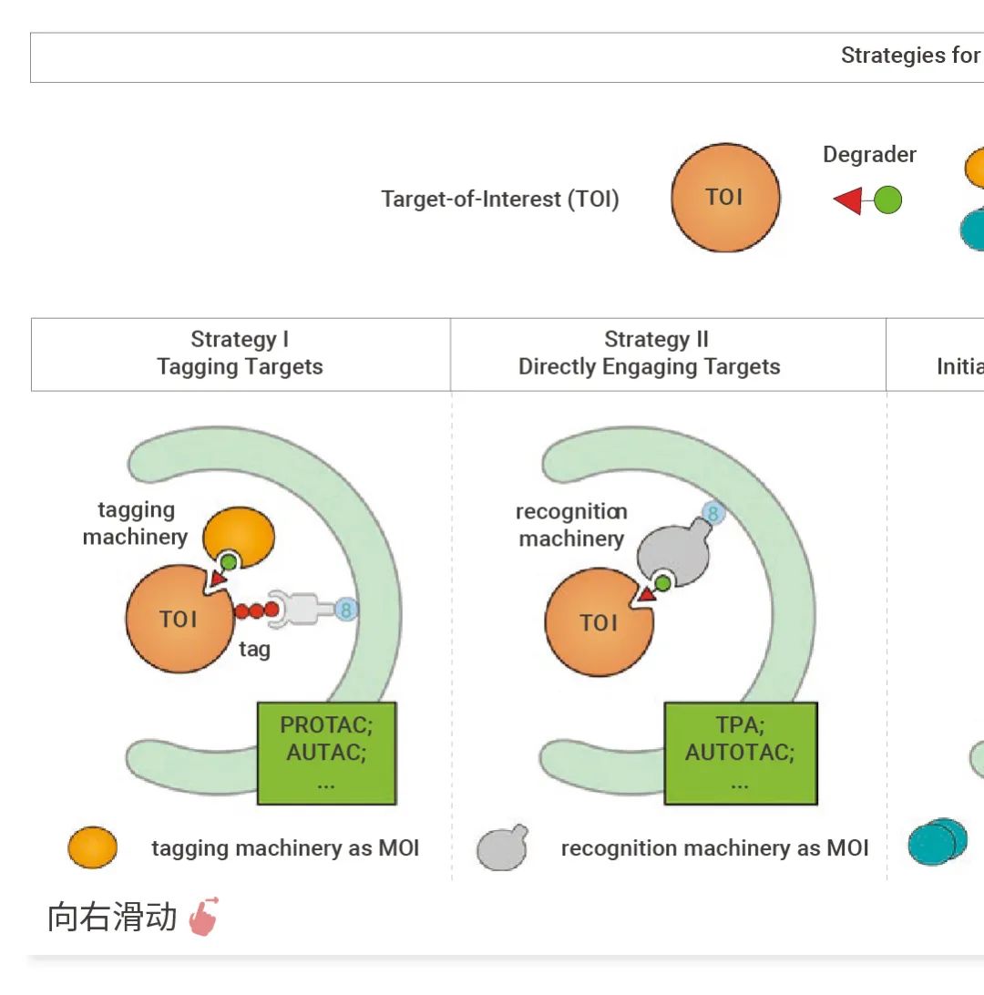Select the Strategy II Directly Engaging Targets header

pos(650,354)
